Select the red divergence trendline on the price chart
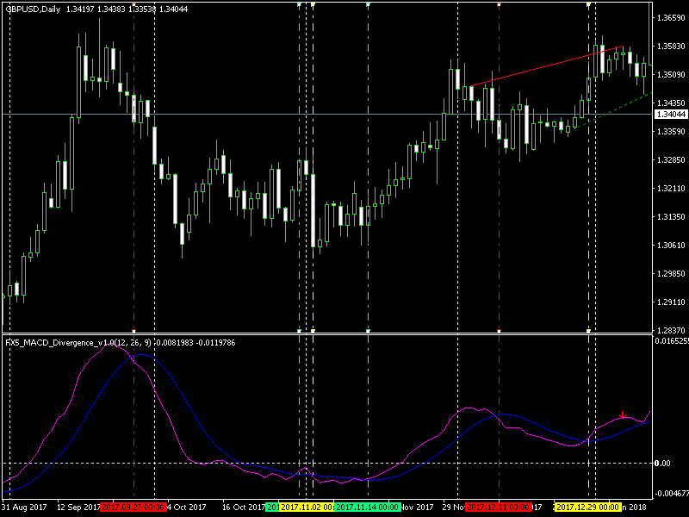Image resolution: width=689 pixels, height=517 pixels. tap(543, 67)
